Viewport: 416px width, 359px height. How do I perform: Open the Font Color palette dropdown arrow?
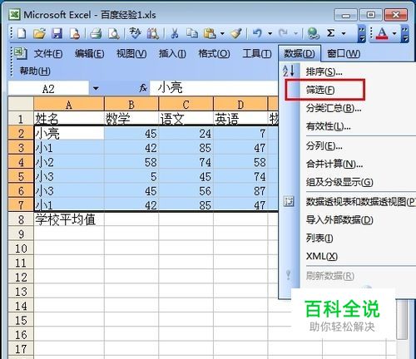394,33
